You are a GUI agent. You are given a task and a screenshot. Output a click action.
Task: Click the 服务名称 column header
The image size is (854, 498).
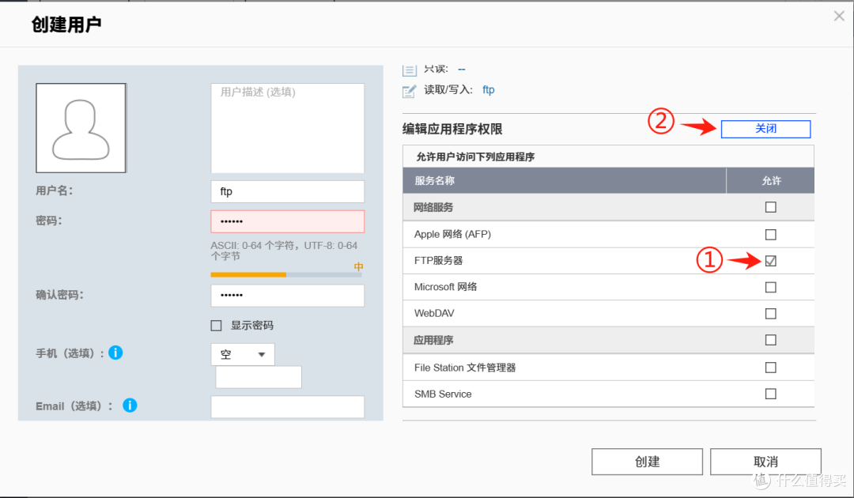[x=565, y=181]
